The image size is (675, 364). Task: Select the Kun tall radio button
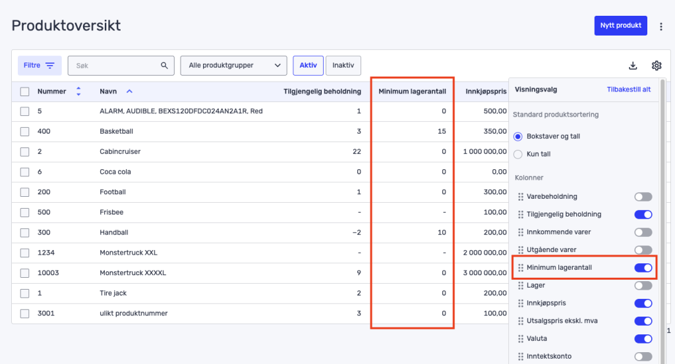tap(518, 154)
